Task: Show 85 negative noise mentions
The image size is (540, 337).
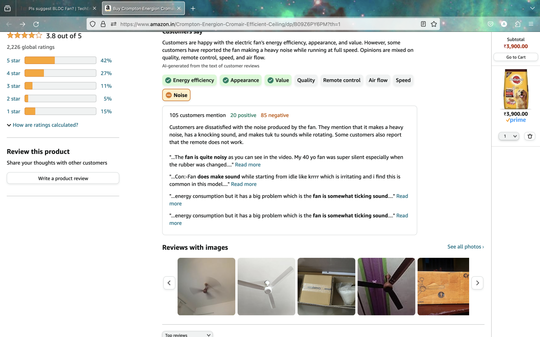Action: pyautogui.click(x=275, y=115)
